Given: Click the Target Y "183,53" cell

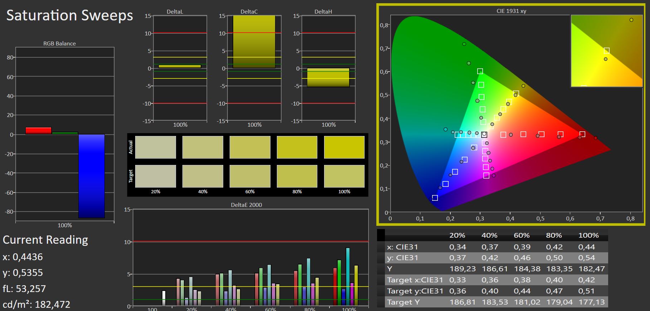Looking at the screenshot, I should pyautogui.click(x=495, y=302).
